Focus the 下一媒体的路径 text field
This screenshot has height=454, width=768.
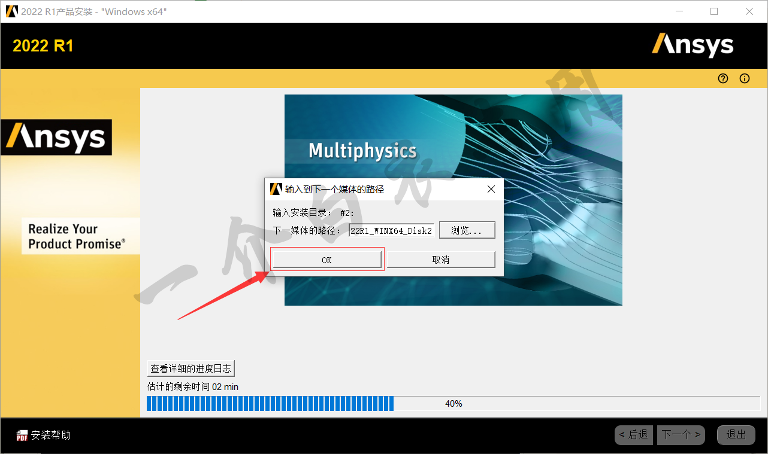click(x=391, y=230)
